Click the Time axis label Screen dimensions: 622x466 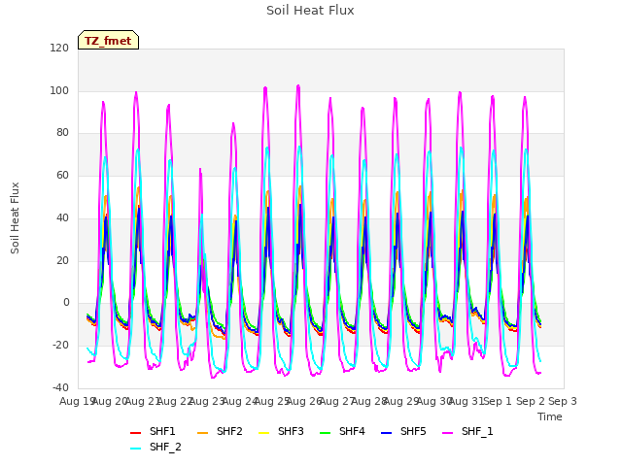550,416
